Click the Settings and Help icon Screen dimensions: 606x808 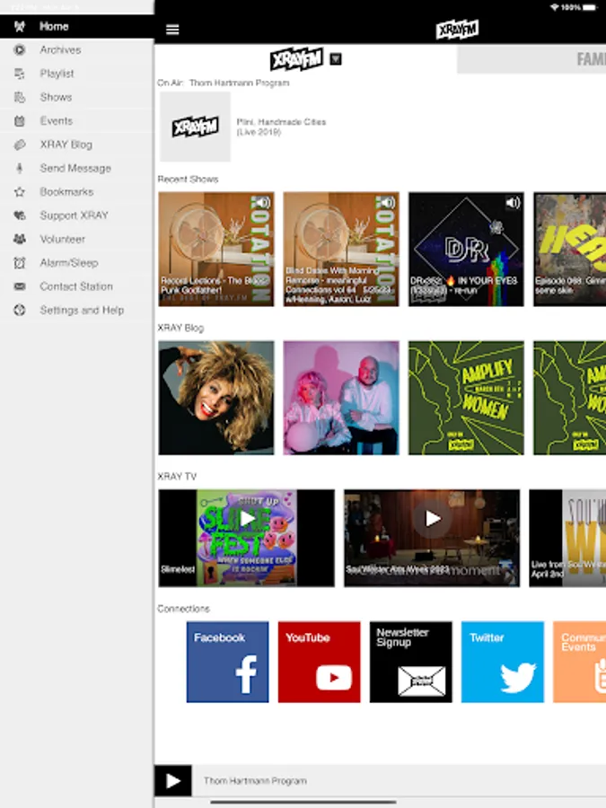tap(20, 311)
